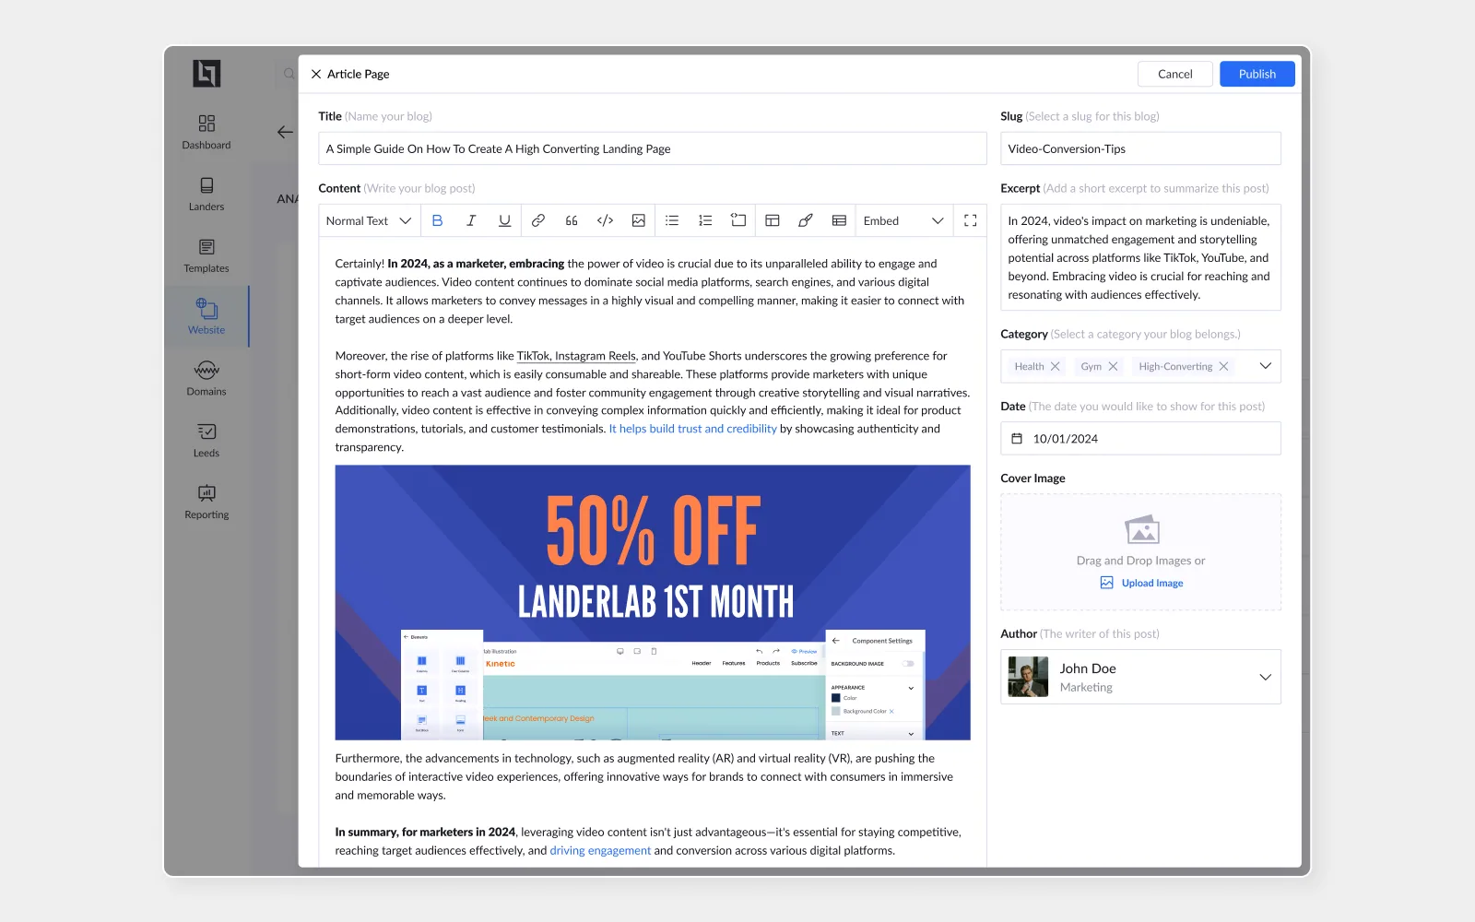Insert a hyperlink with the link icon
1475x922 pixels.
coord(538,220)
